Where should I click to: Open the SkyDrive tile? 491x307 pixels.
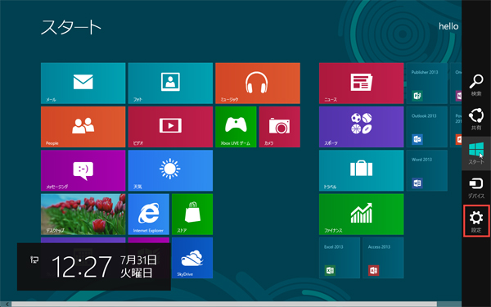192,258
